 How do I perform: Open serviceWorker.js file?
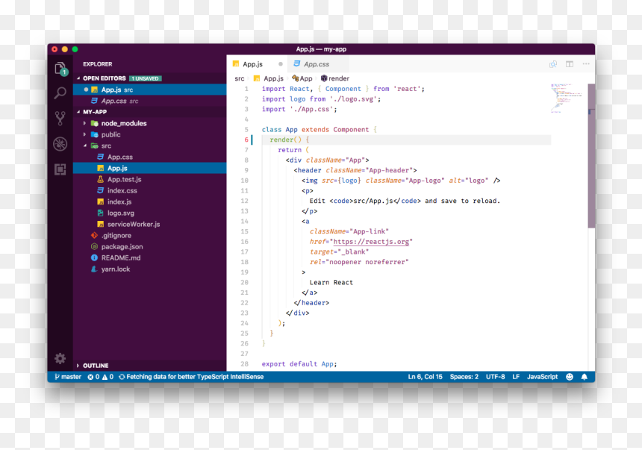150,225
